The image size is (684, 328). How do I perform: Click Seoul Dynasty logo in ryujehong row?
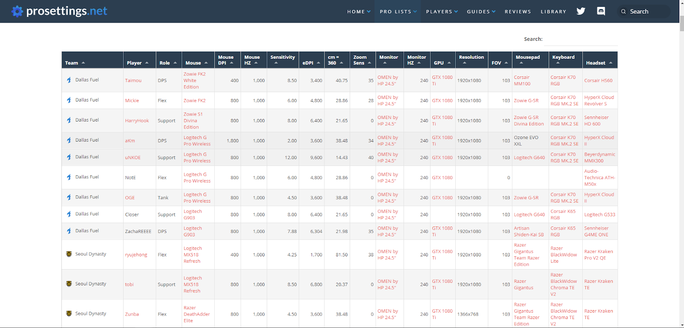tap(69, 254)
